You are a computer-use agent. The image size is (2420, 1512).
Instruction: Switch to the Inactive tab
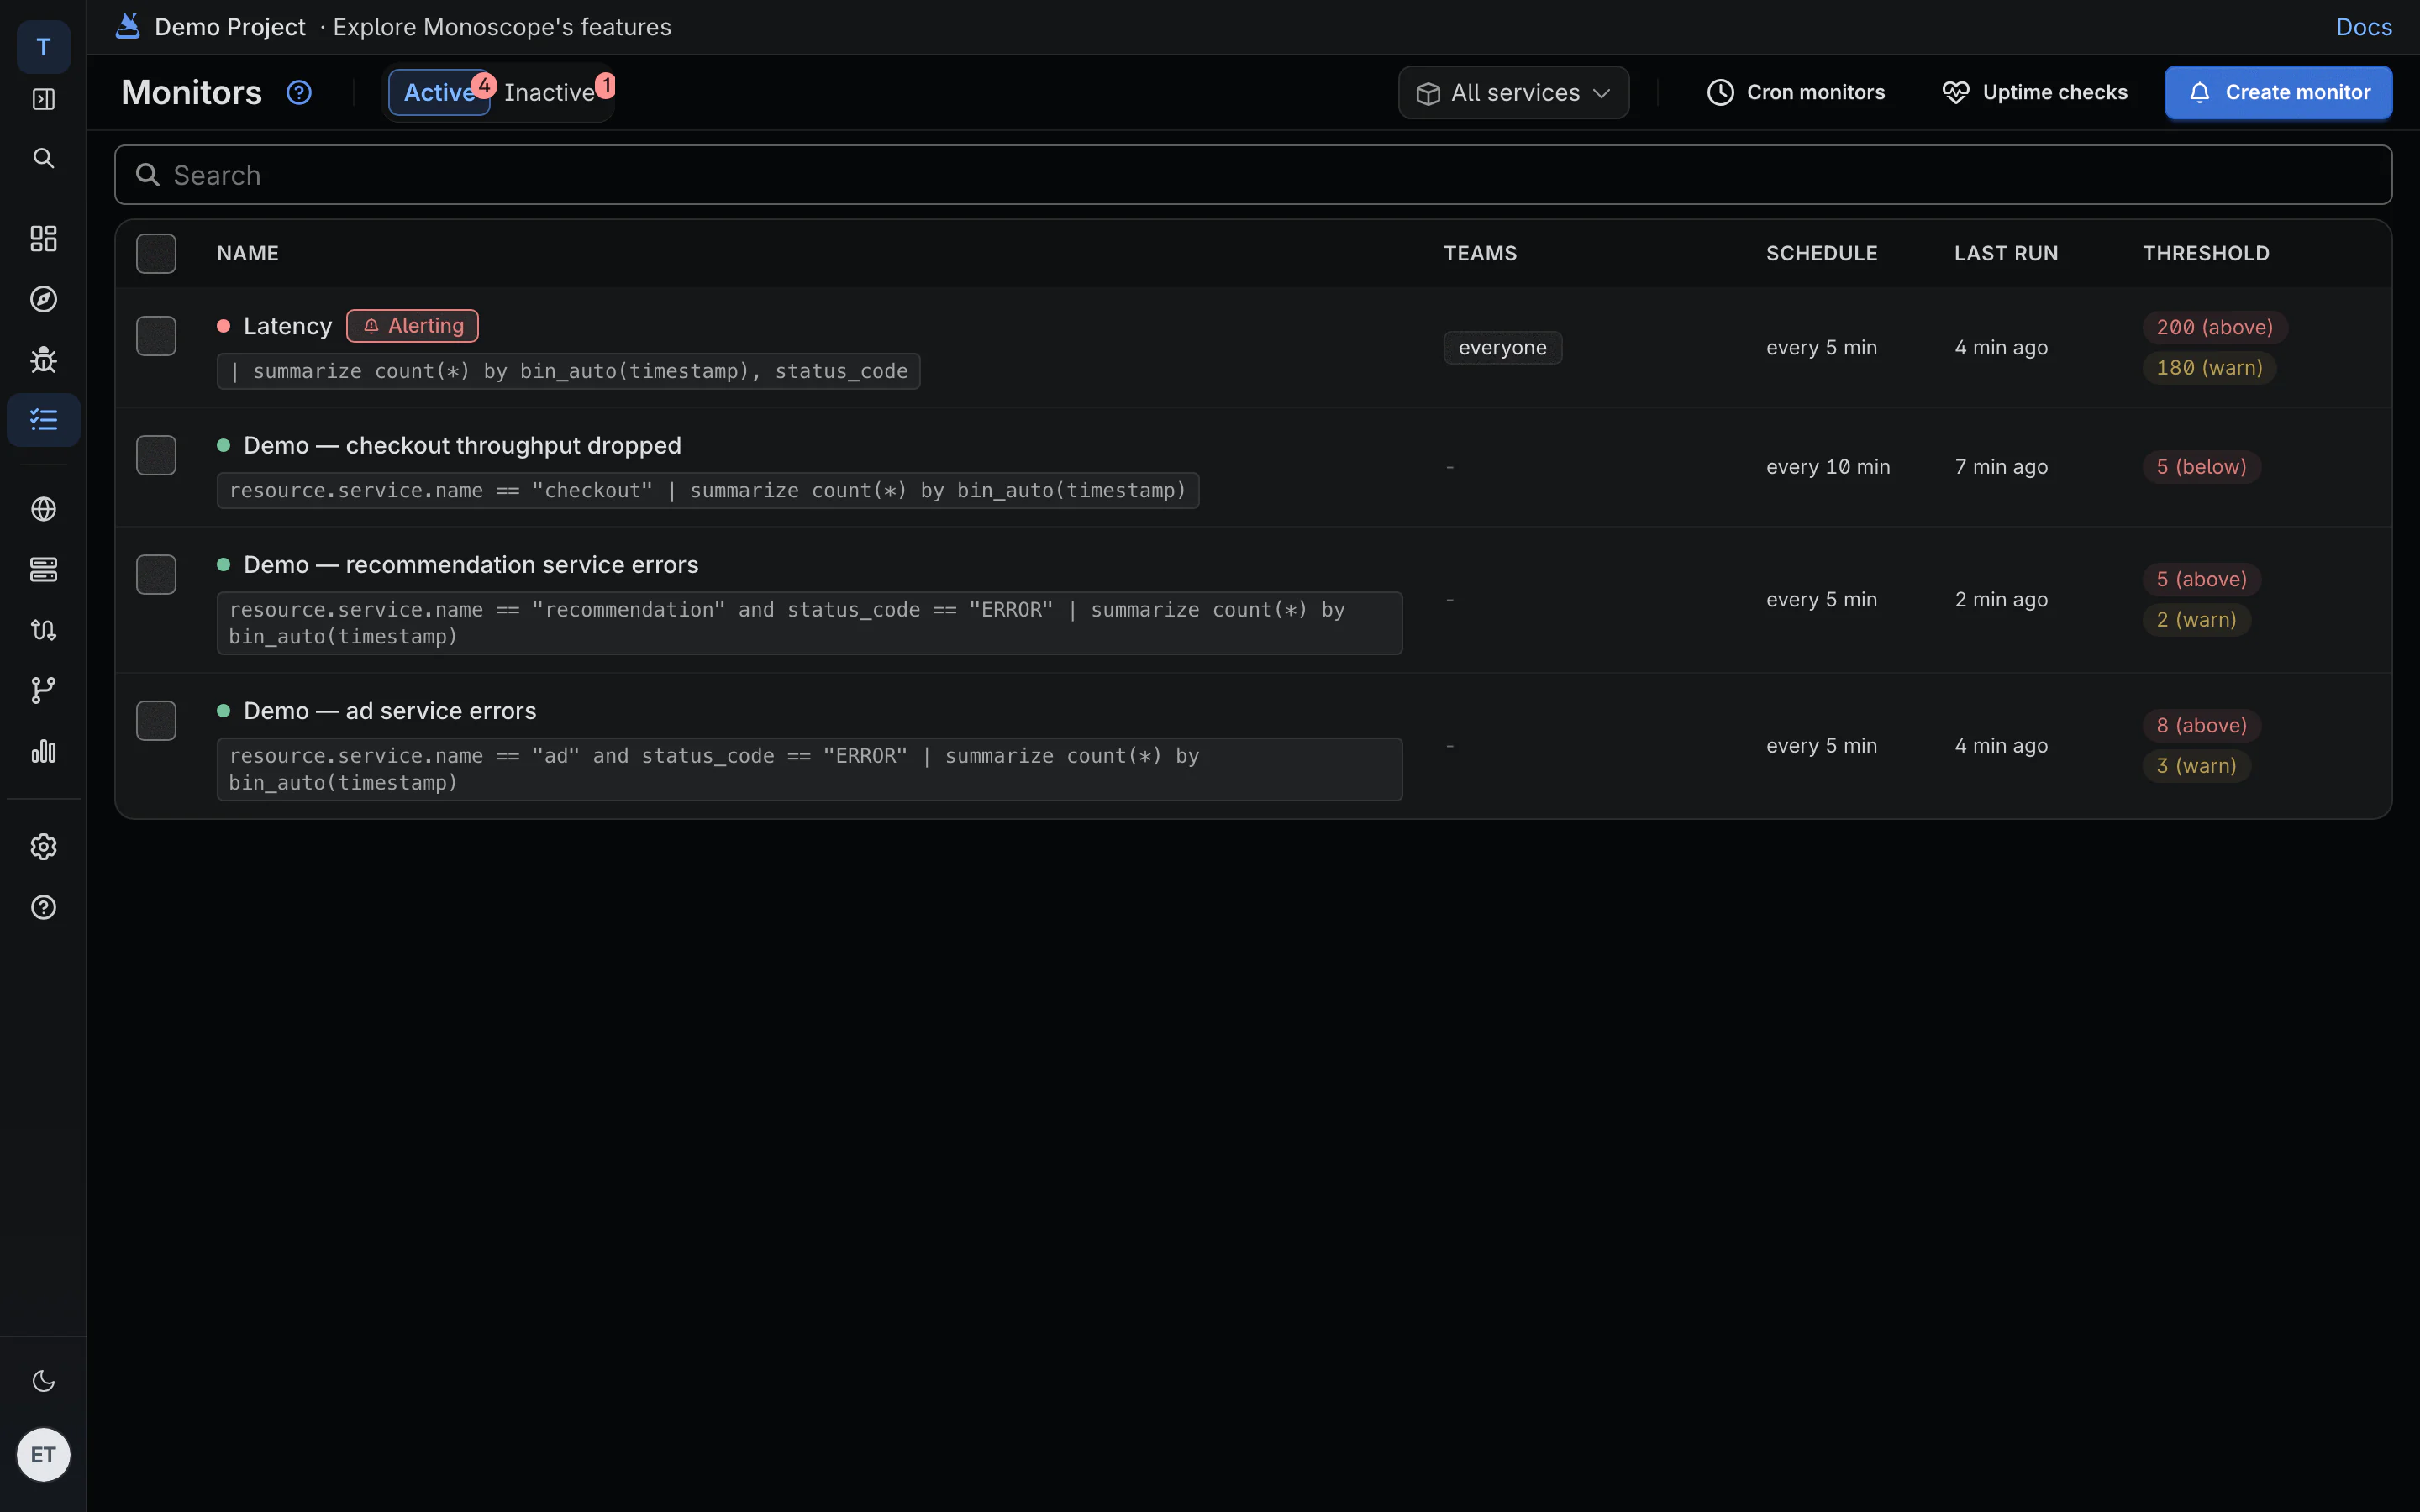point(550,92)
